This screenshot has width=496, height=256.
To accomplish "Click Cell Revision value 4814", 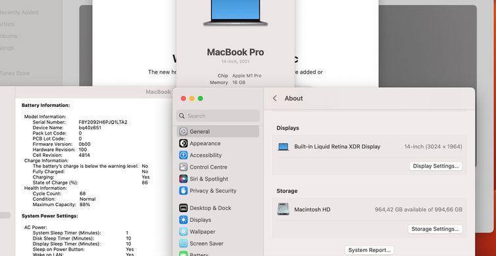I will 84,155.
